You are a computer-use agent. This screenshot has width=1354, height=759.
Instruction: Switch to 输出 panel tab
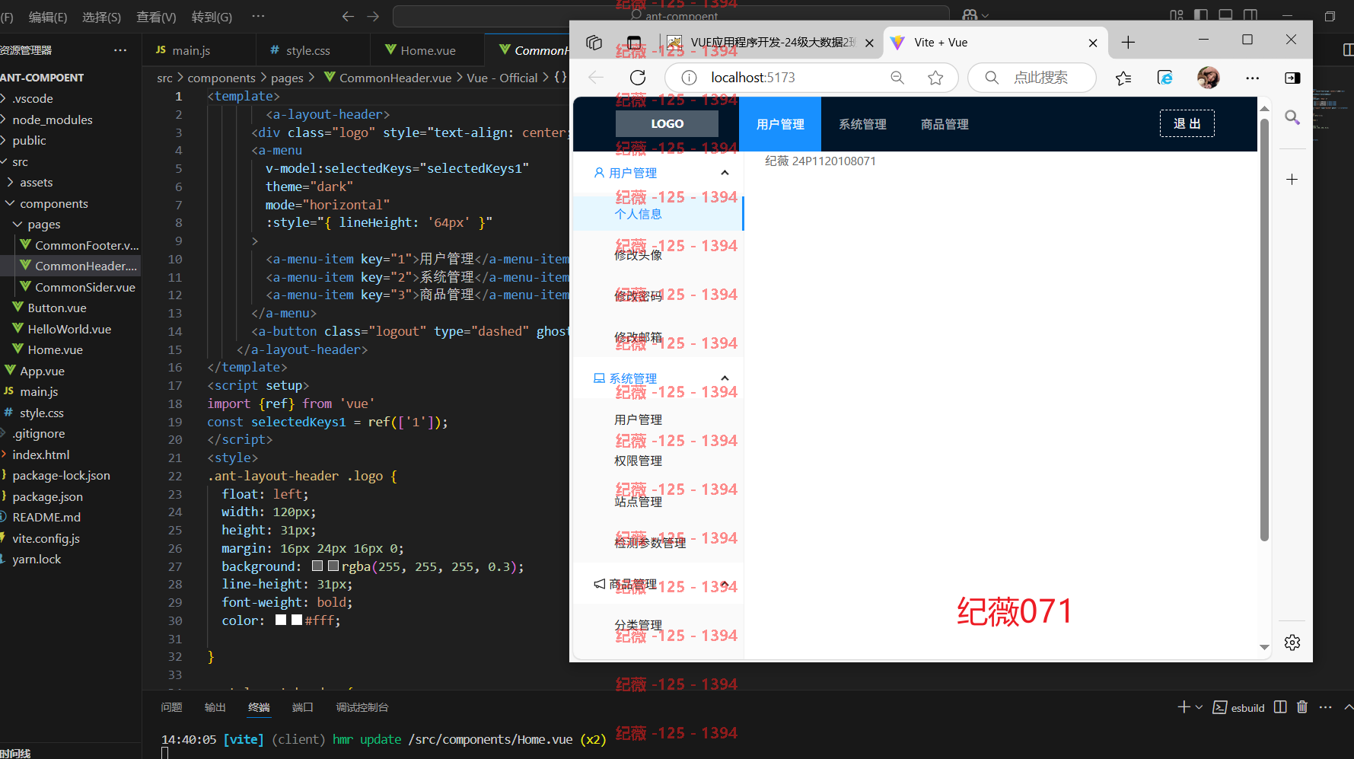pos(215,707)
